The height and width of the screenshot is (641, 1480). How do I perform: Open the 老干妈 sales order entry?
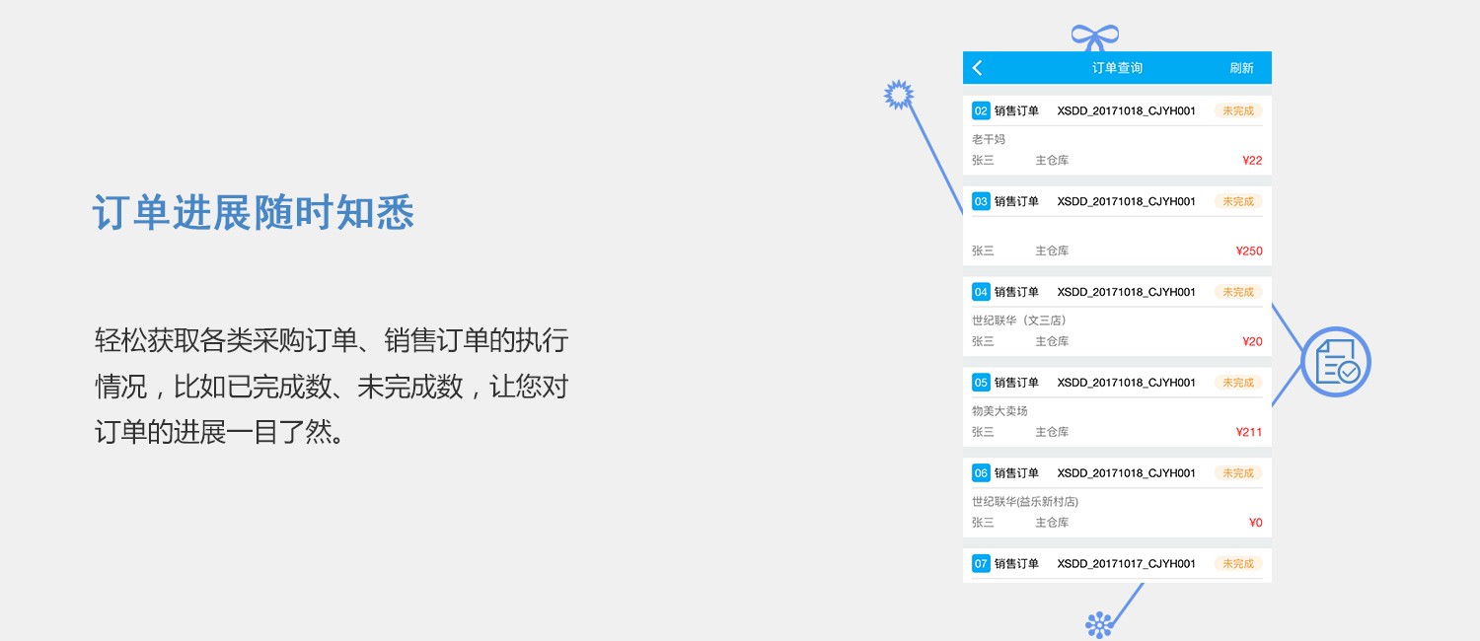[989, 140]
